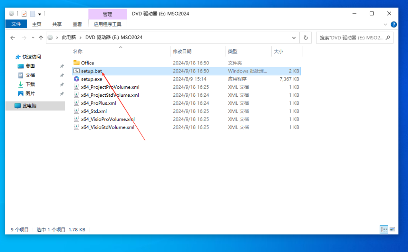Select the 管理 contextual tab header
Screen dimensions: 408x252
coord(108,14)
